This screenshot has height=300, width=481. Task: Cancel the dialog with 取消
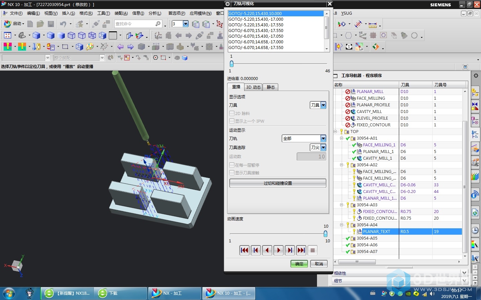coord(319,264)
